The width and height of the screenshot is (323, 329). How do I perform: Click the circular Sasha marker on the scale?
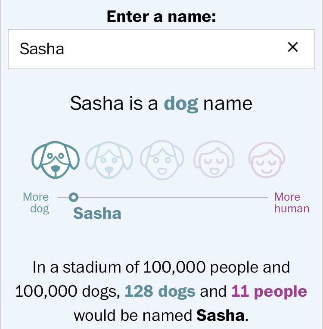click(x=74, y=197)
